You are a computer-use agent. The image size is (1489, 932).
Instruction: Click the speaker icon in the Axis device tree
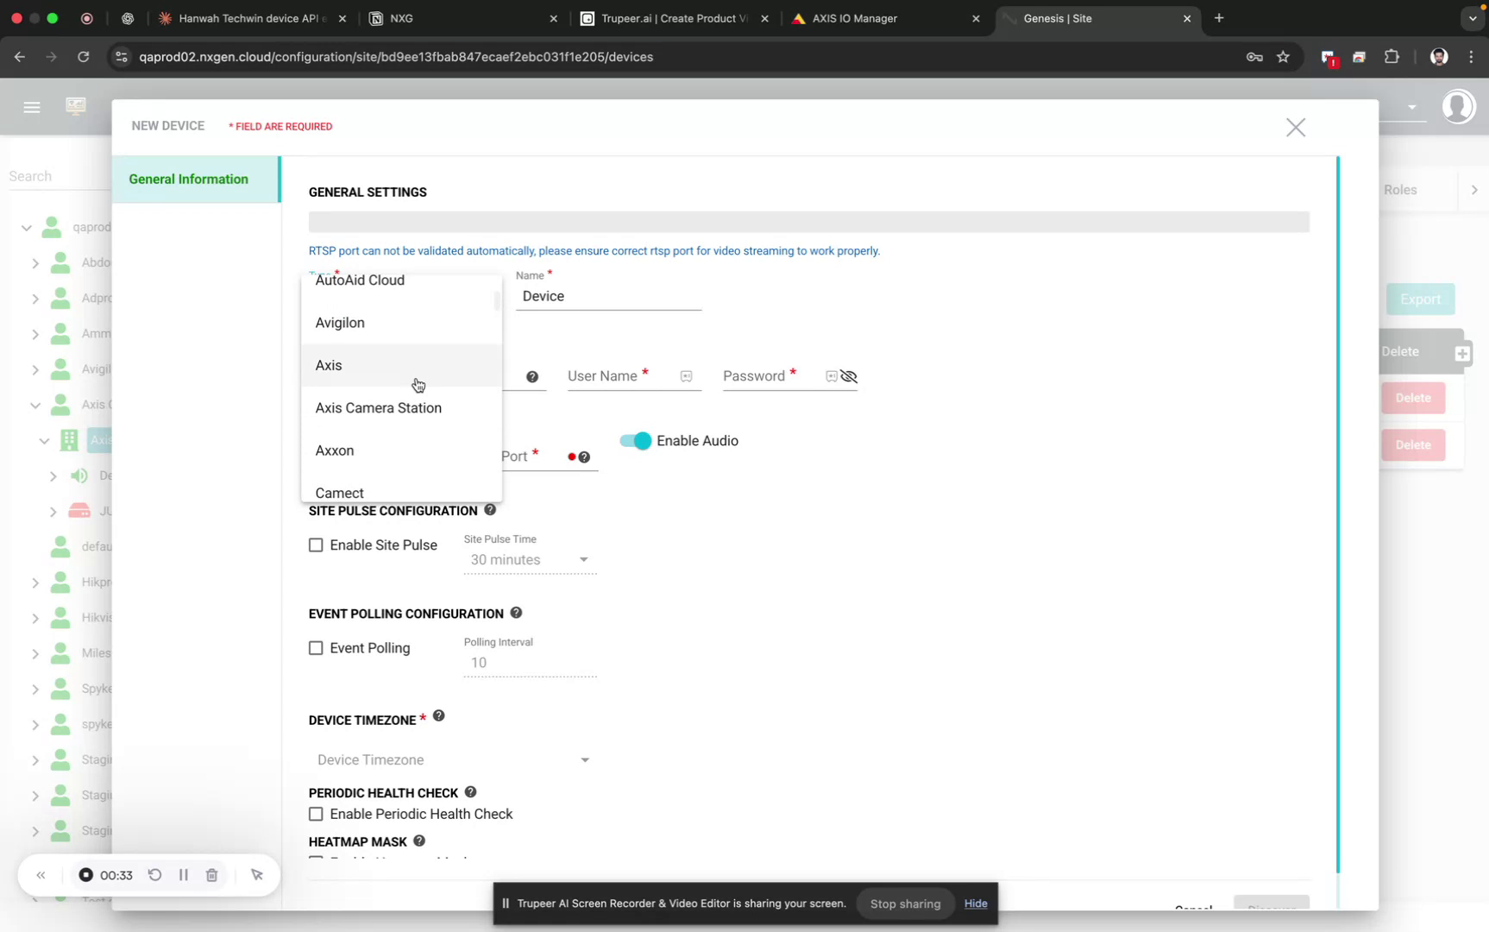click(79, 475)
